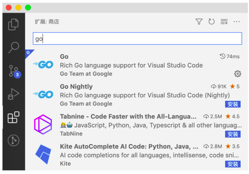Open the Kite extension logo thumbnail
249x174 pixels.
43,154
